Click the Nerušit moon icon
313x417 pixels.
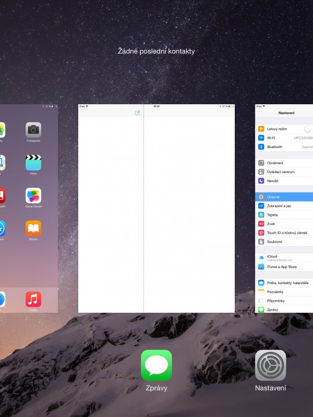261,181
